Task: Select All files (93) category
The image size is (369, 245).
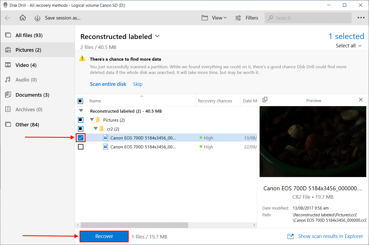Action: point(37,35)
